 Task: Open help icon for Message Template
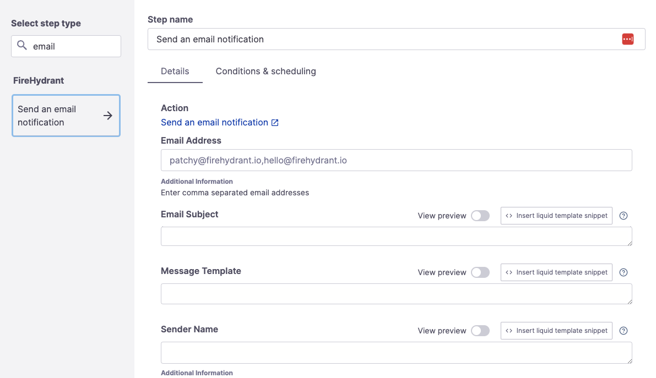pos(624,272)
